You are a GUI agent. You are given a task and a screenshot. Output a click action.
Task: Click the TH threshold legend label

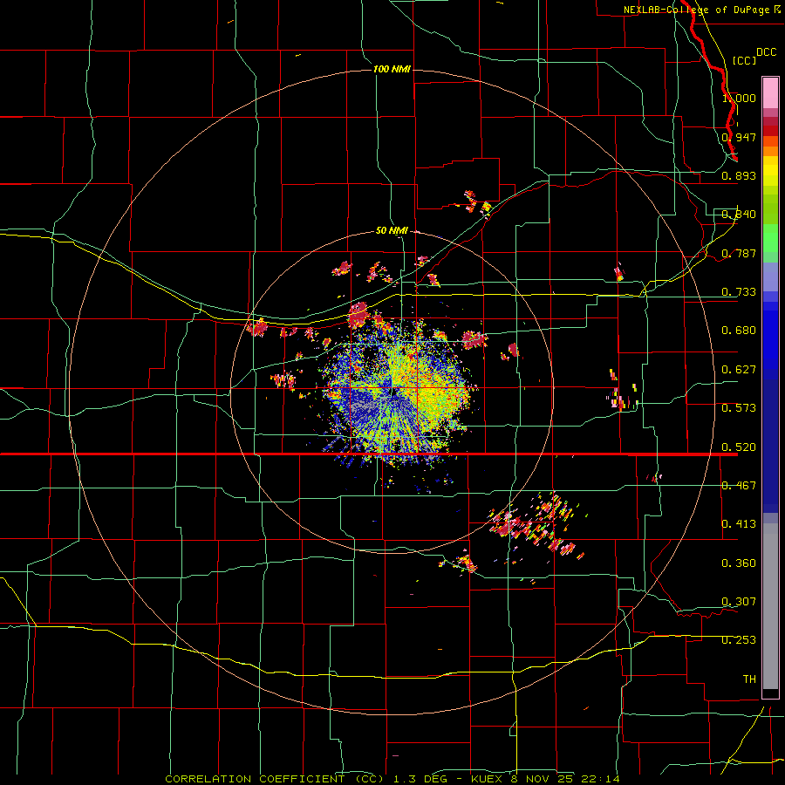[749, 679]
